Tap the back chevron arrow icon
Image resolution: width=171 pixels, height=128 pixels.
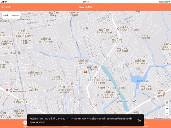pos(2,7)
